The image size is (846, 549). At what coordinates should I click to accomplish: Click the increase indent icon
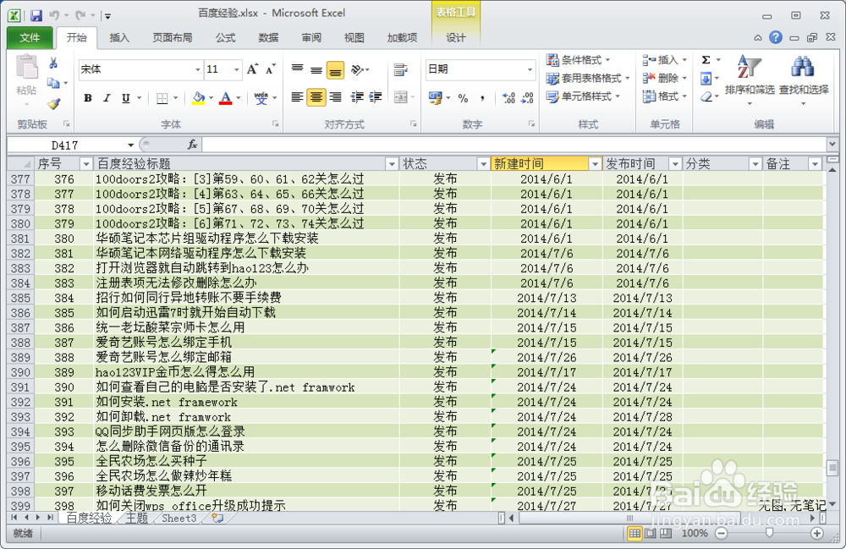pyautogui.click(x=376, y=97)
